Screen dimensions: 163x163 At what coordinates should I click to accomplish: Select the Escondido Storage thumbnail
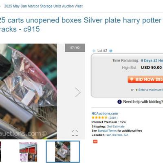28,152
